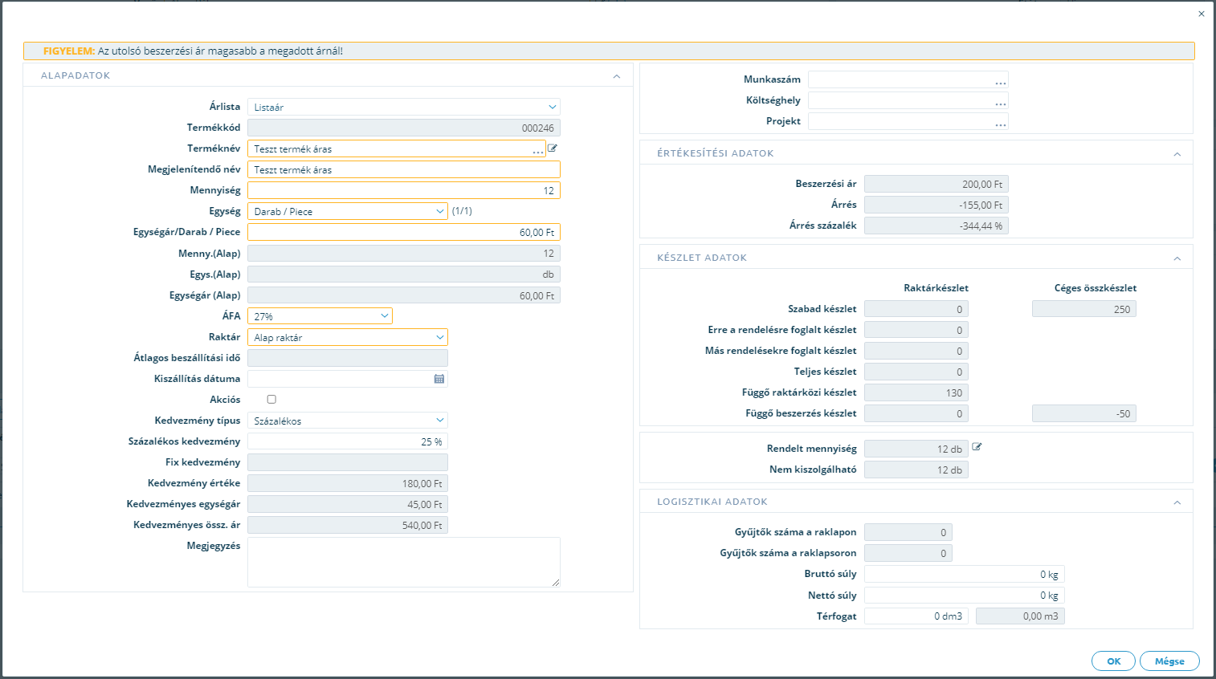Screen dimensions: 1216x679
Task: Click the Nettó súly field
Action: 965,595
